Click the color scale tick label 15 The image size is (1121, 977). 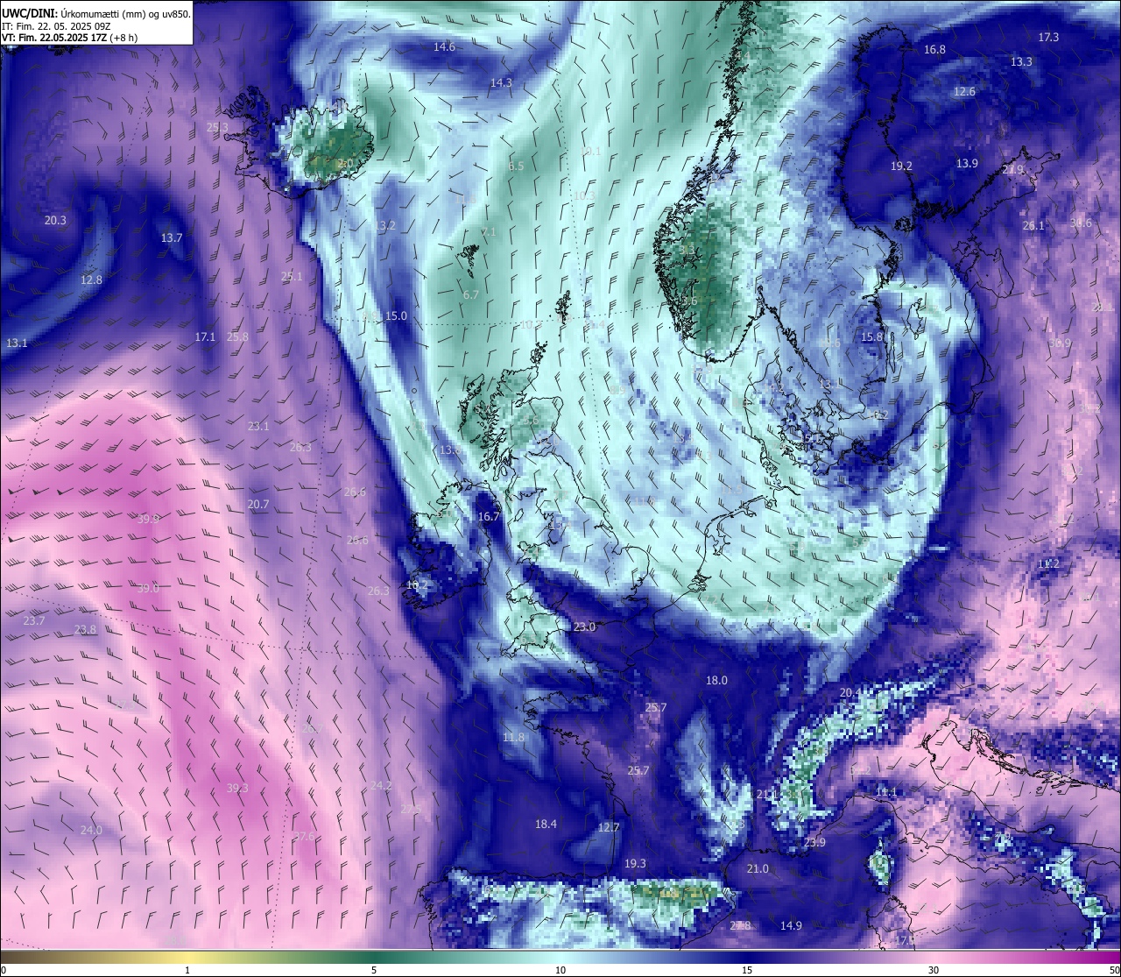747,970
